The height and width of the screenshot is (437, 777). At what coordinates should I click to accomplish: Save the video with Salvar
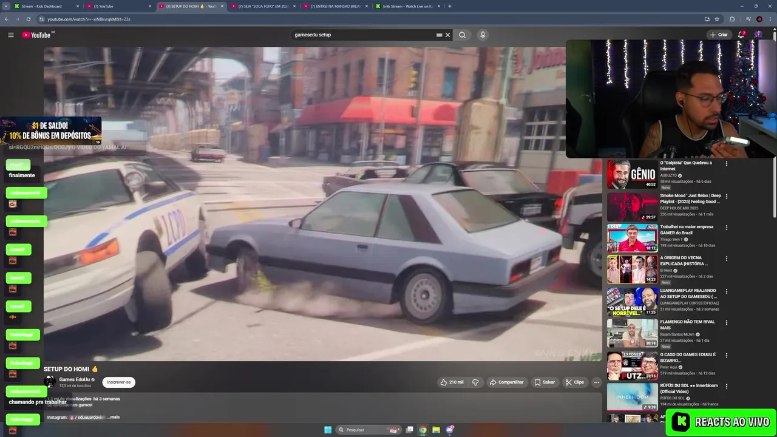545,382
